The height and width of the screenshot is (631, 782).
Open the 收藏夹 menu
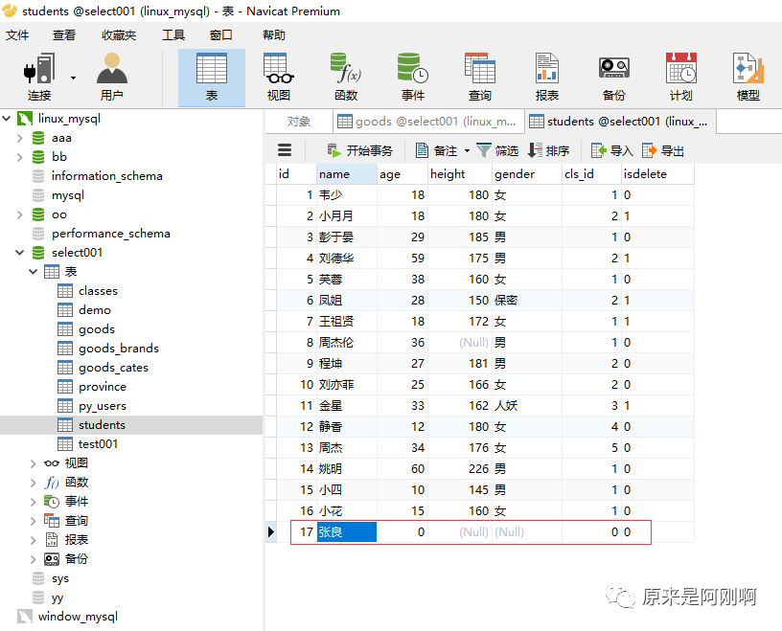[x=119, y=34]
